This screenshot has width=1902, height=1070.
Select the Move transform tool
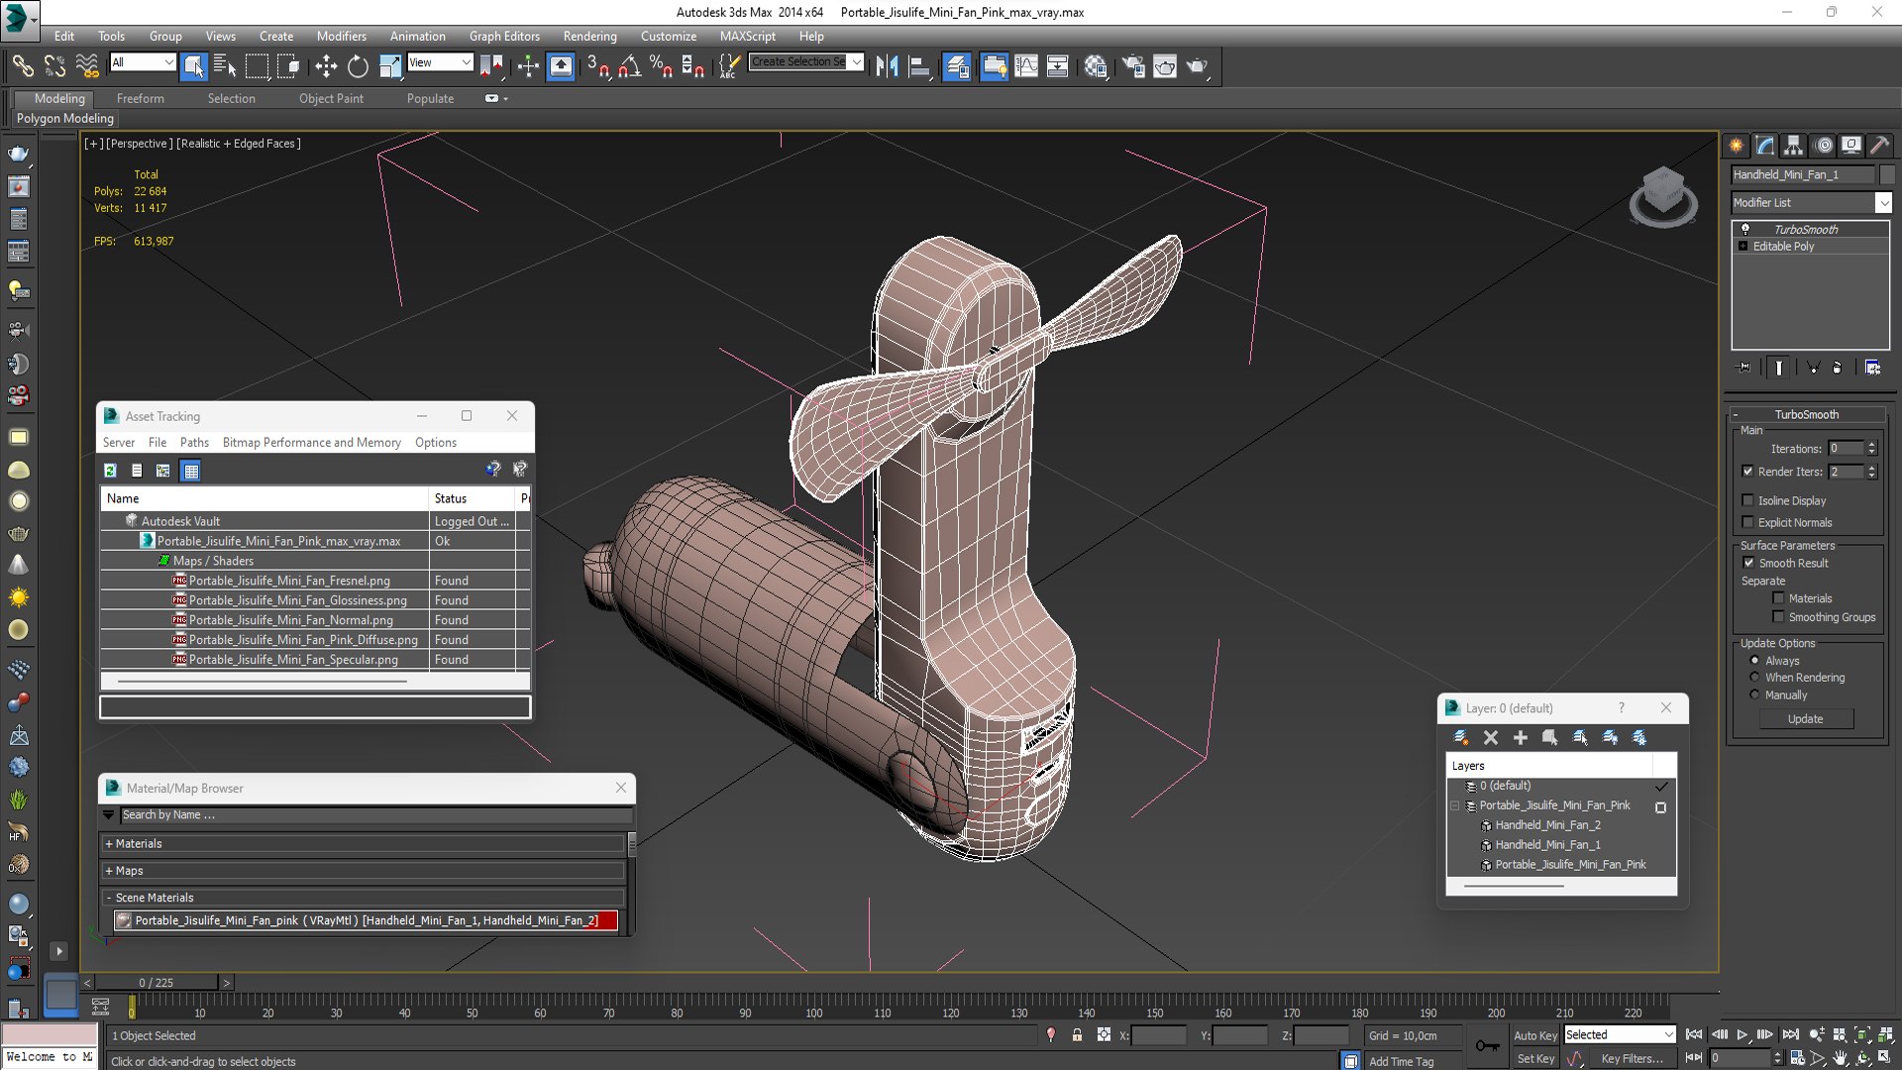326,66
